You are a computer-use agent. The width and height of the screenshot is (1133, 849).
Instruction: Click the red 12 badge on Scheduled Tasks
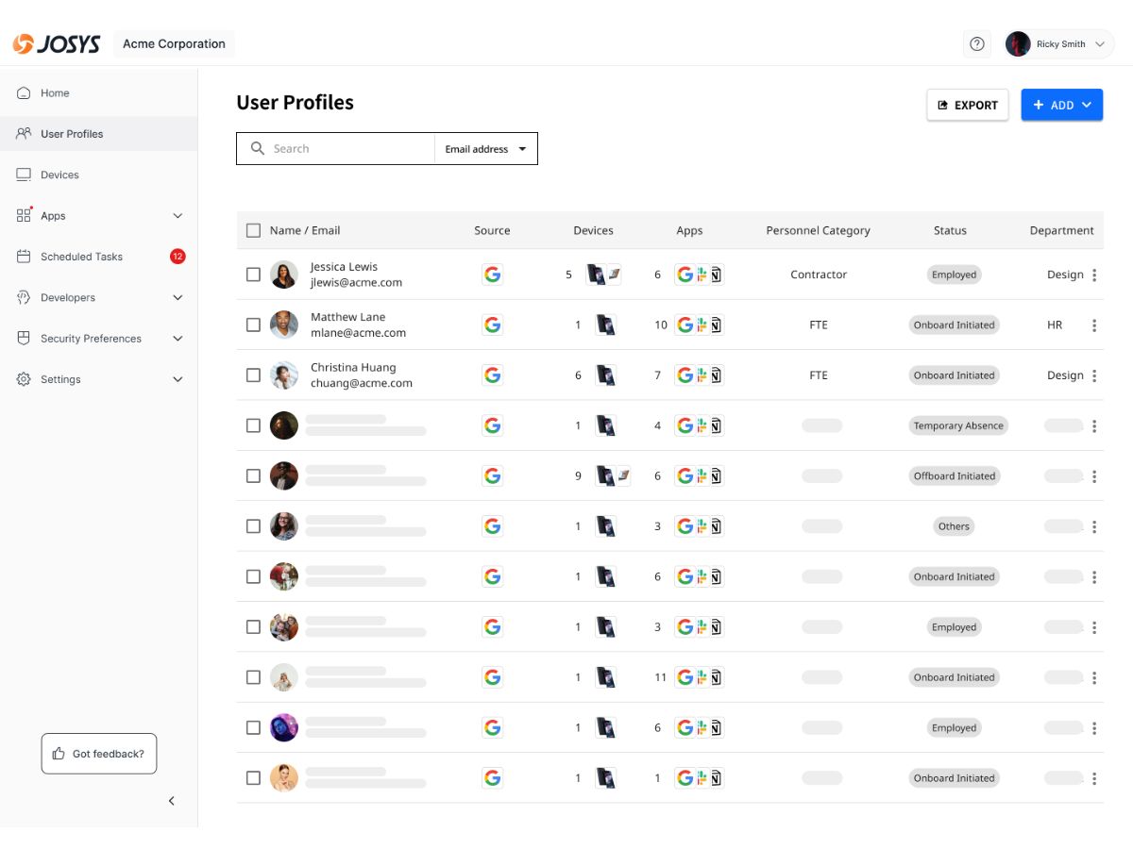(178, 257)
